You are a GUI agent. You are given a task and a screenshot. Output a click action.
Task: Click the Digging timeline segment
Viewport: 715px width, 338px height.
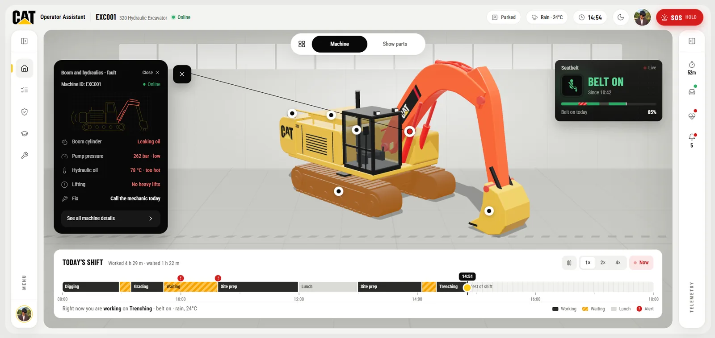coord(91,287)
